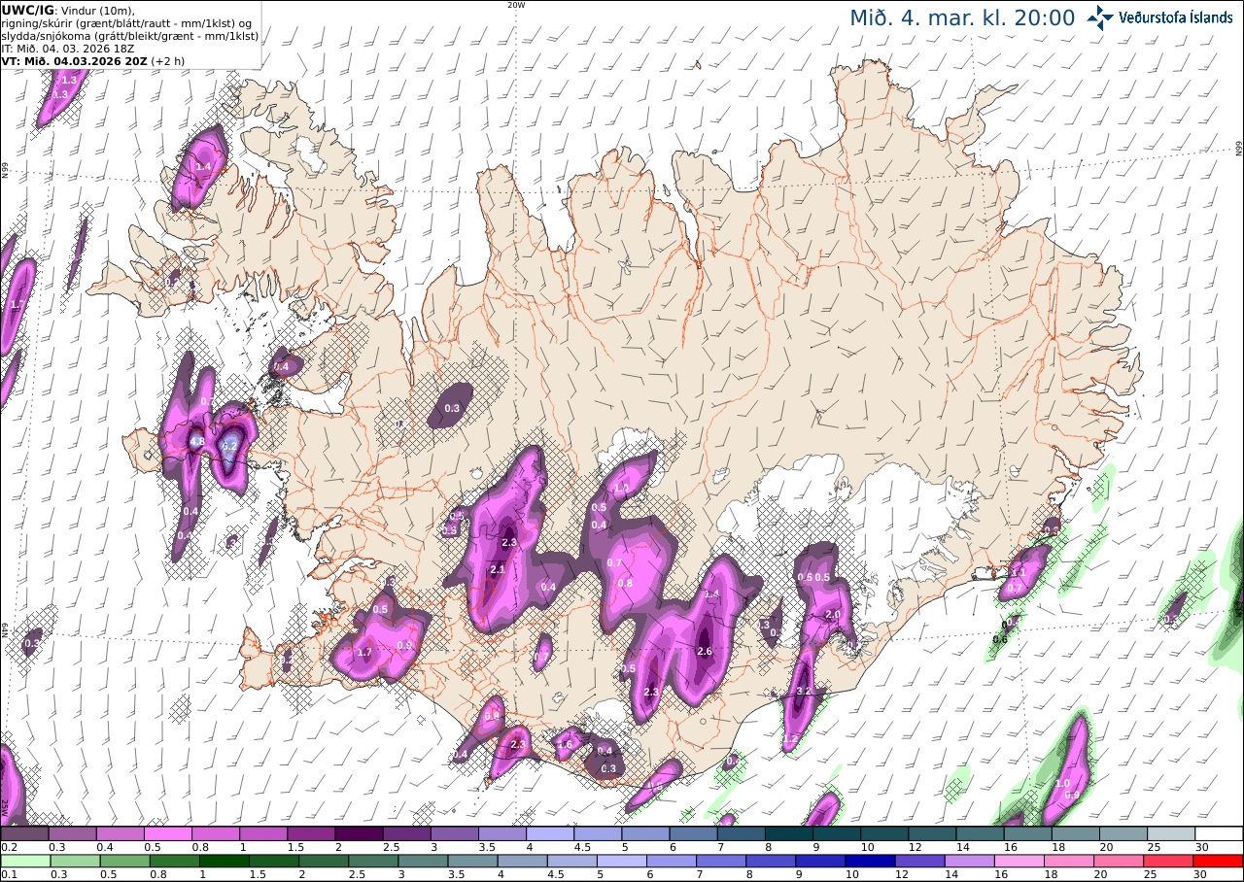Click the 2.1 precipitation value on the map
This screenshot has width=1244, height=882.
click(x=498, y=569)
